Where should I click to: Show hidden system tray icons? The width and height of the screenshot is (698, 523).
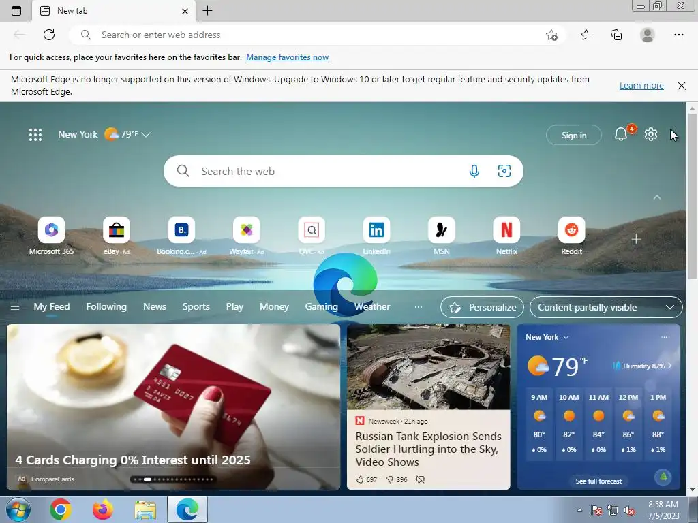579,510
